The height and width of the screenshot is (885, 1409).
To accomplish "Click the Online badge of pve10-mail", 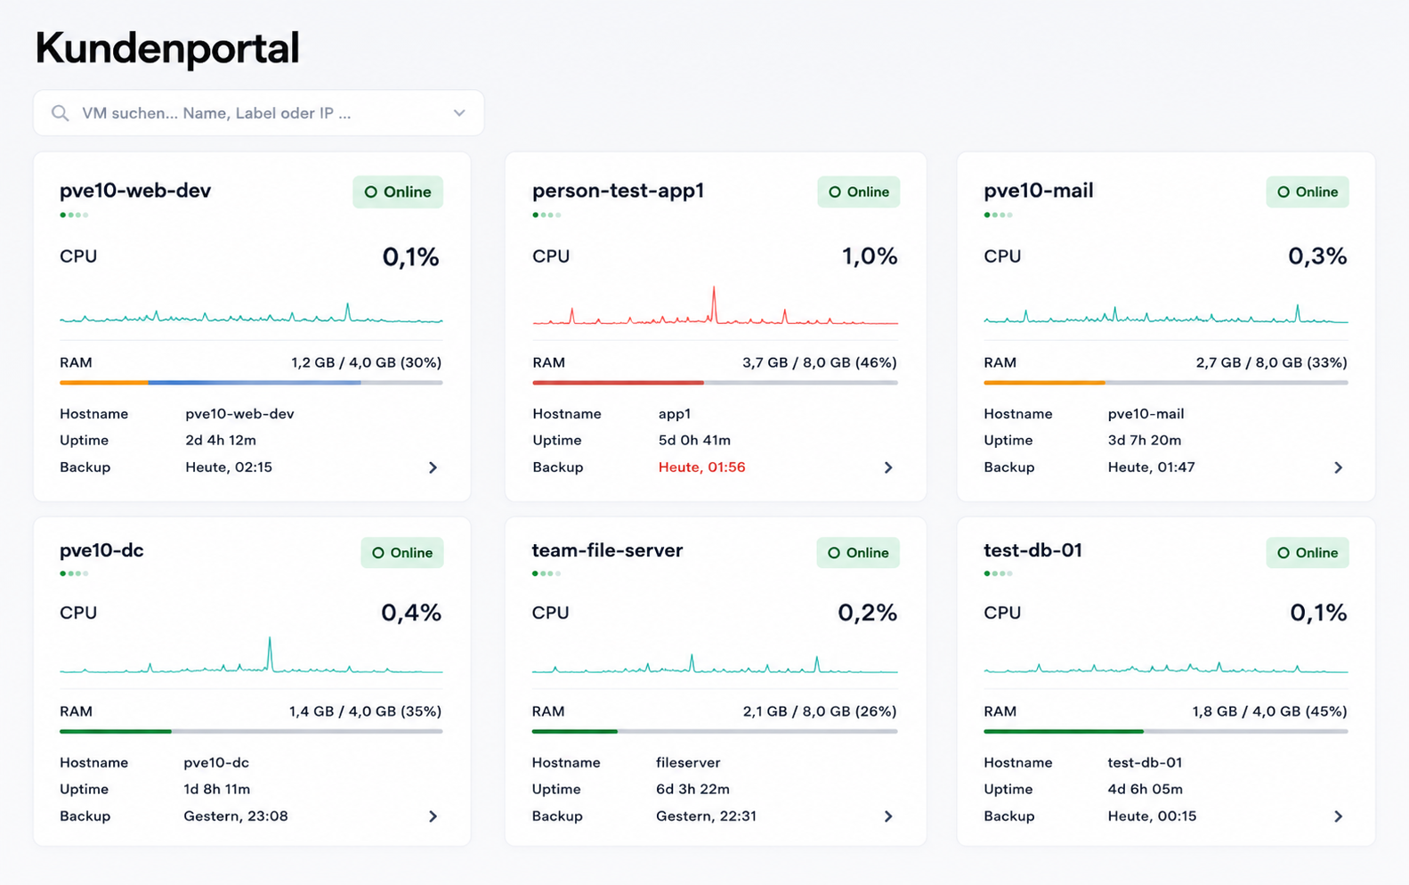I will 1308,192.
